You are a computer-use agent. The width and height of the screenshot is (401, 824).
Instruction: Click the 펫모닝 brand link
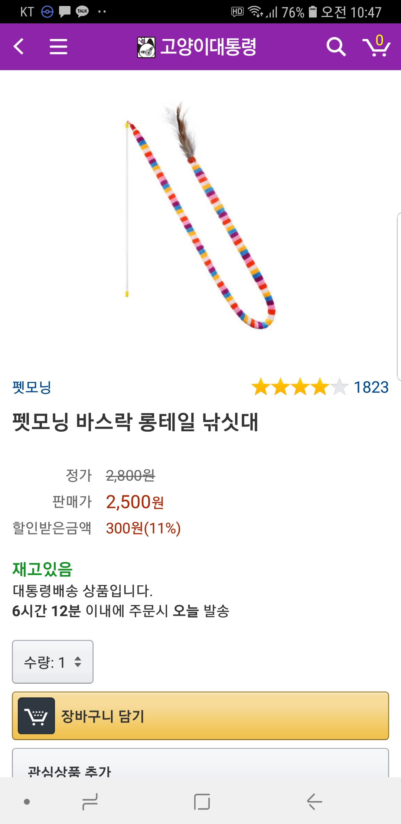(32, 387)
